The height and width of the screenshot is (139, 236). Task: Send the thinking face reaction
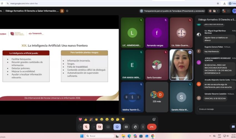(118, 120)
